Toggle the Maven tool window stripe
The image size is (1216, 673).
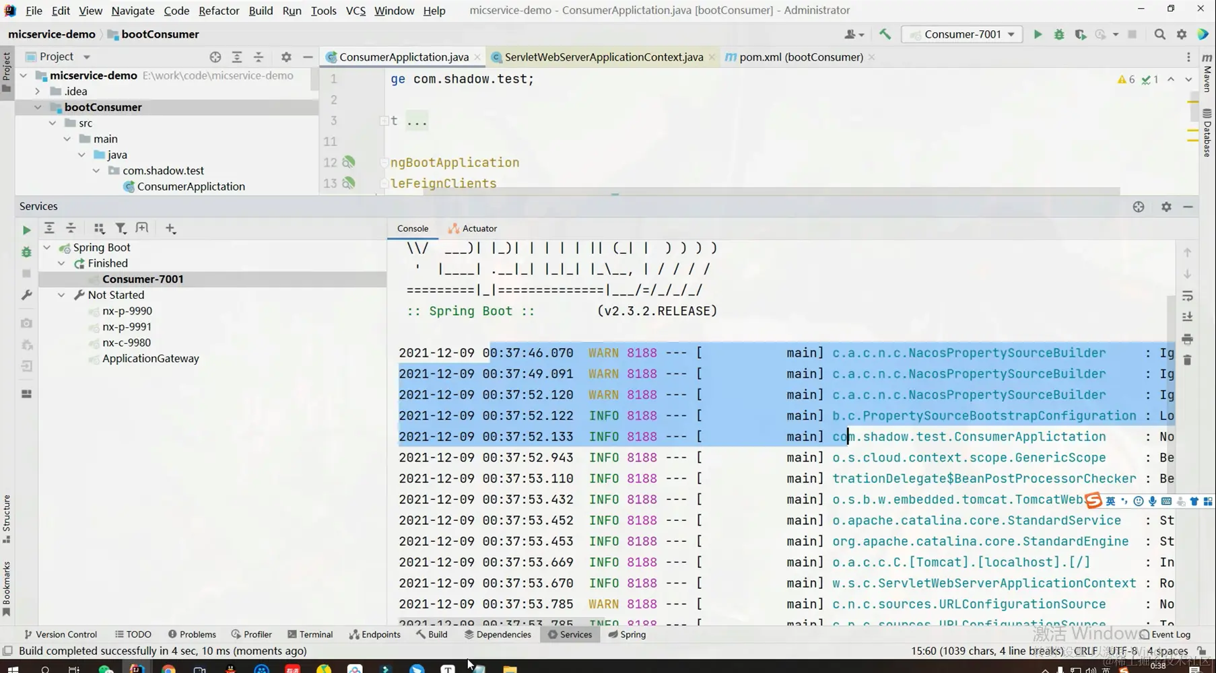[x=1207, y=72]
